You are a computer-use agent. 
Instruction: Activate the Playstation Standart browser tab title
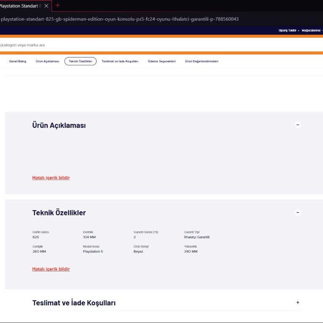21,6
